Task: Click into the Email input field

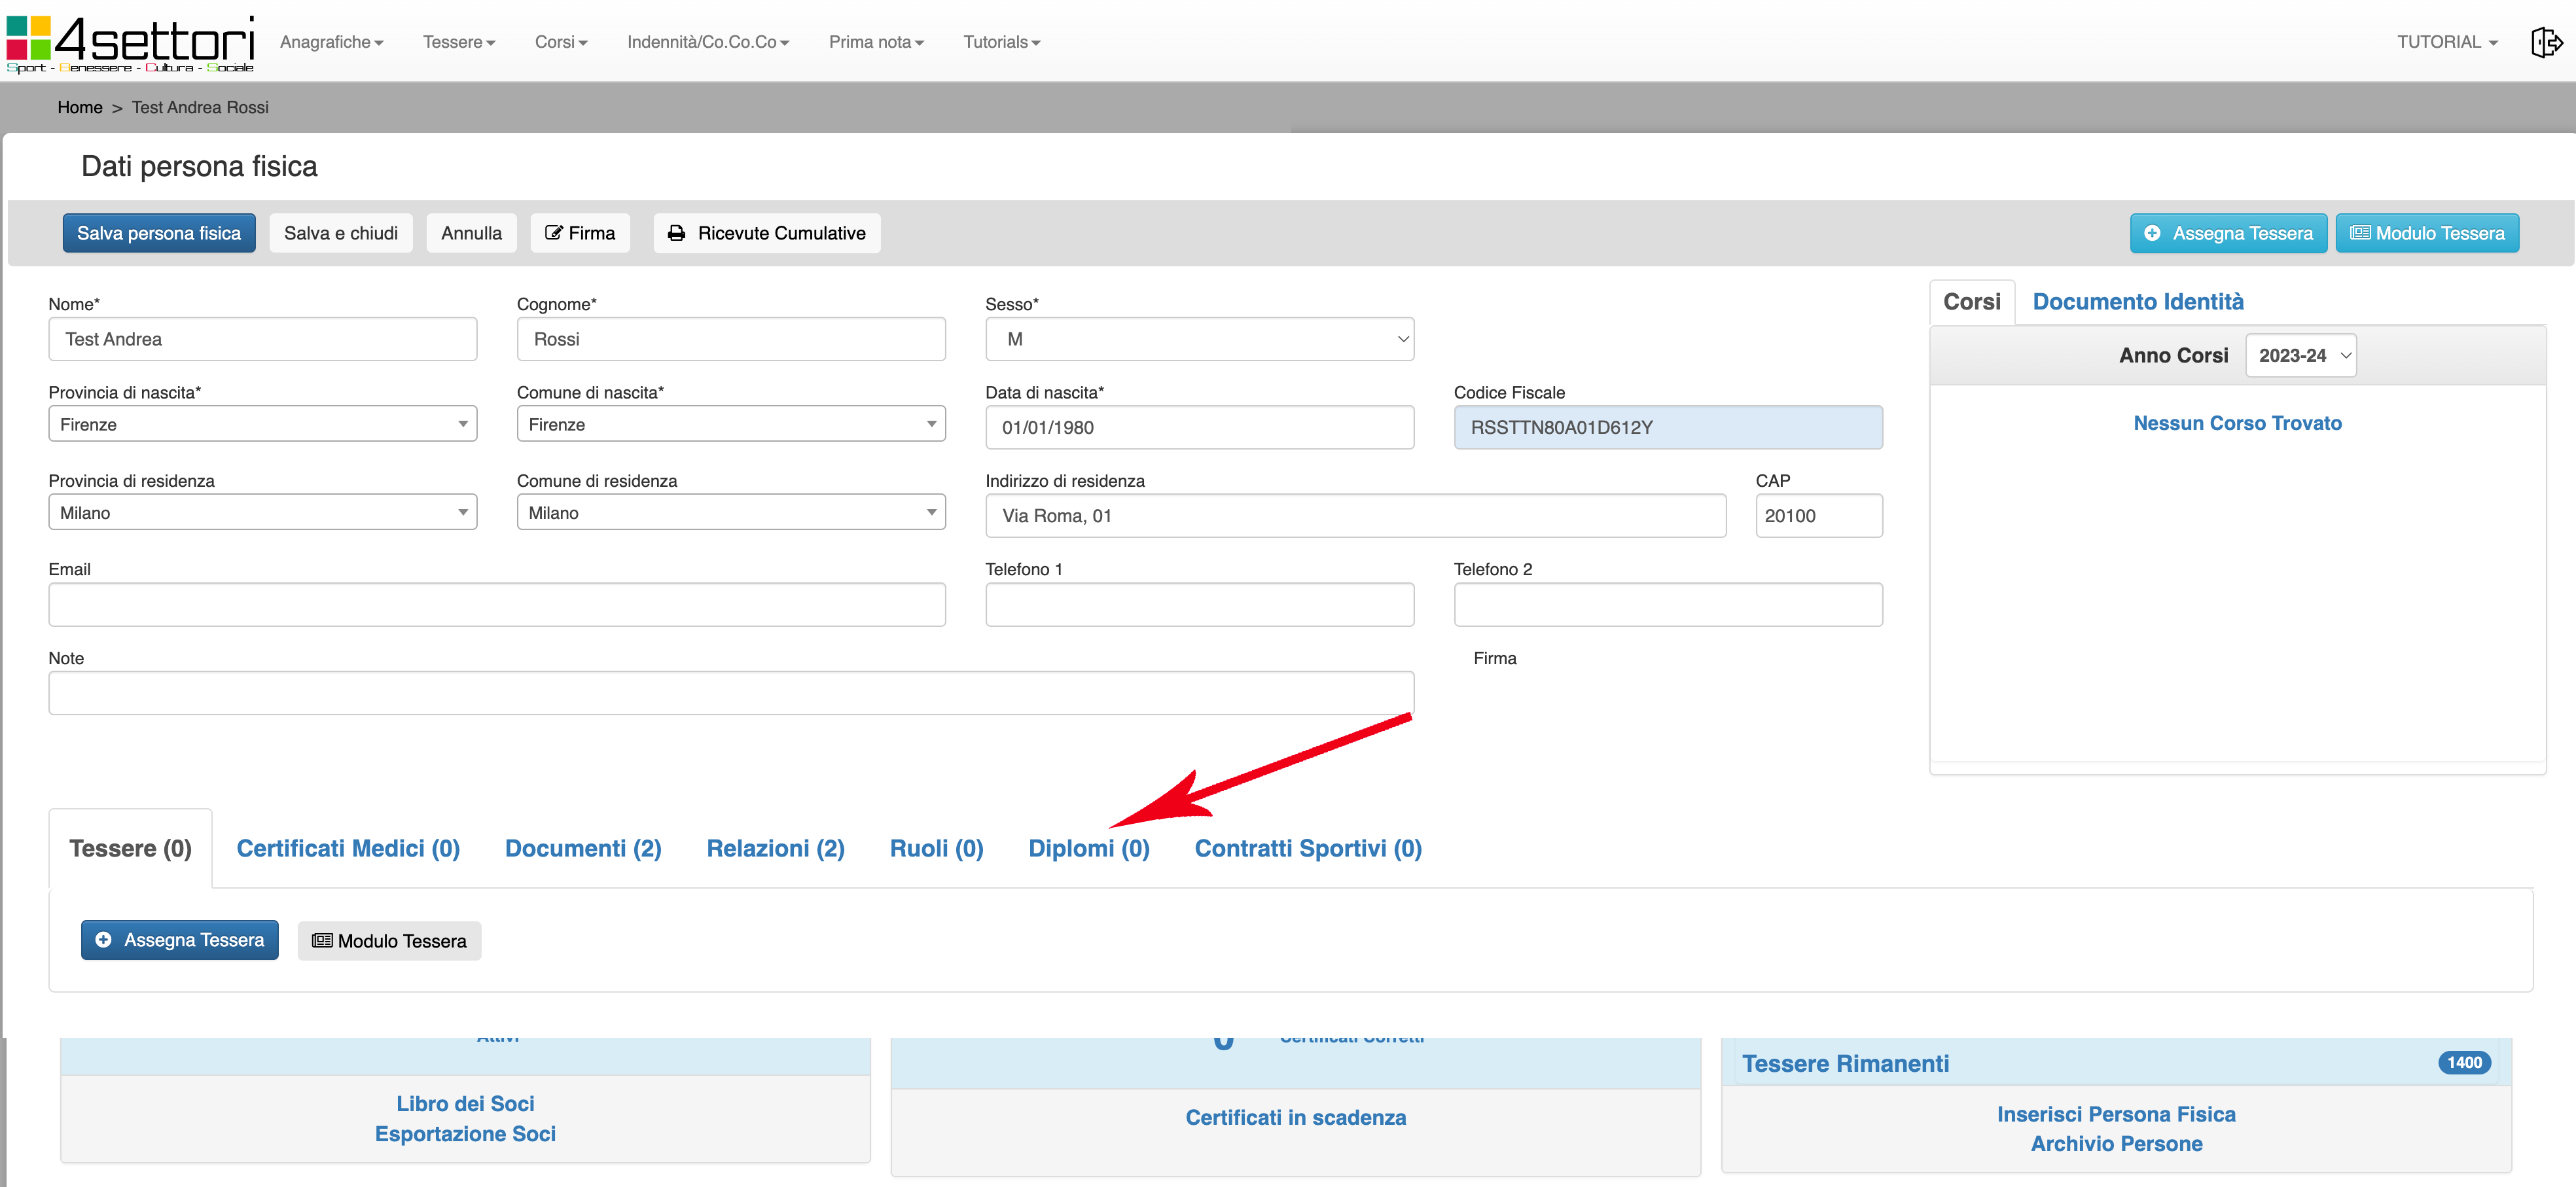Action: pyautogui.click(x=496, y=604)
